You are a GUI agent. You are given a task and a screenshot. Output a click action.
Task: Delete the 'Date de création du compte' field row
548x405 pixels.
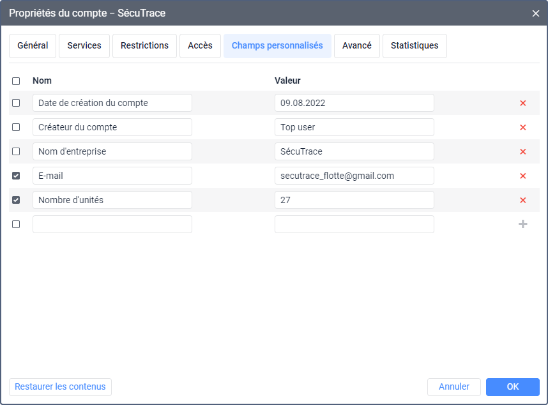pyautogui.click(x=522, y=103)
